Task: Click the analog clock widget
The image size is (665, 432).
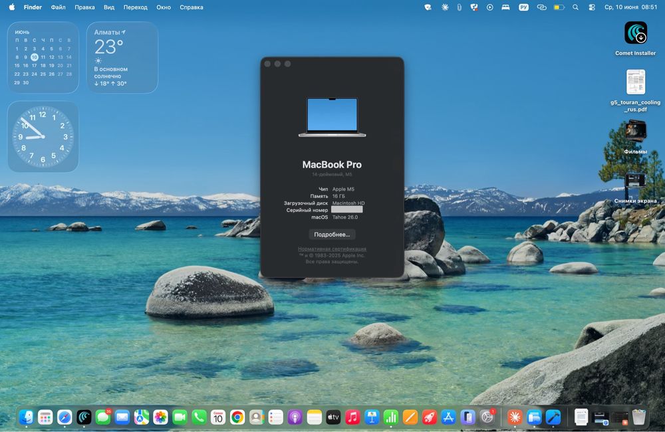Action: (x=43, y=136)
